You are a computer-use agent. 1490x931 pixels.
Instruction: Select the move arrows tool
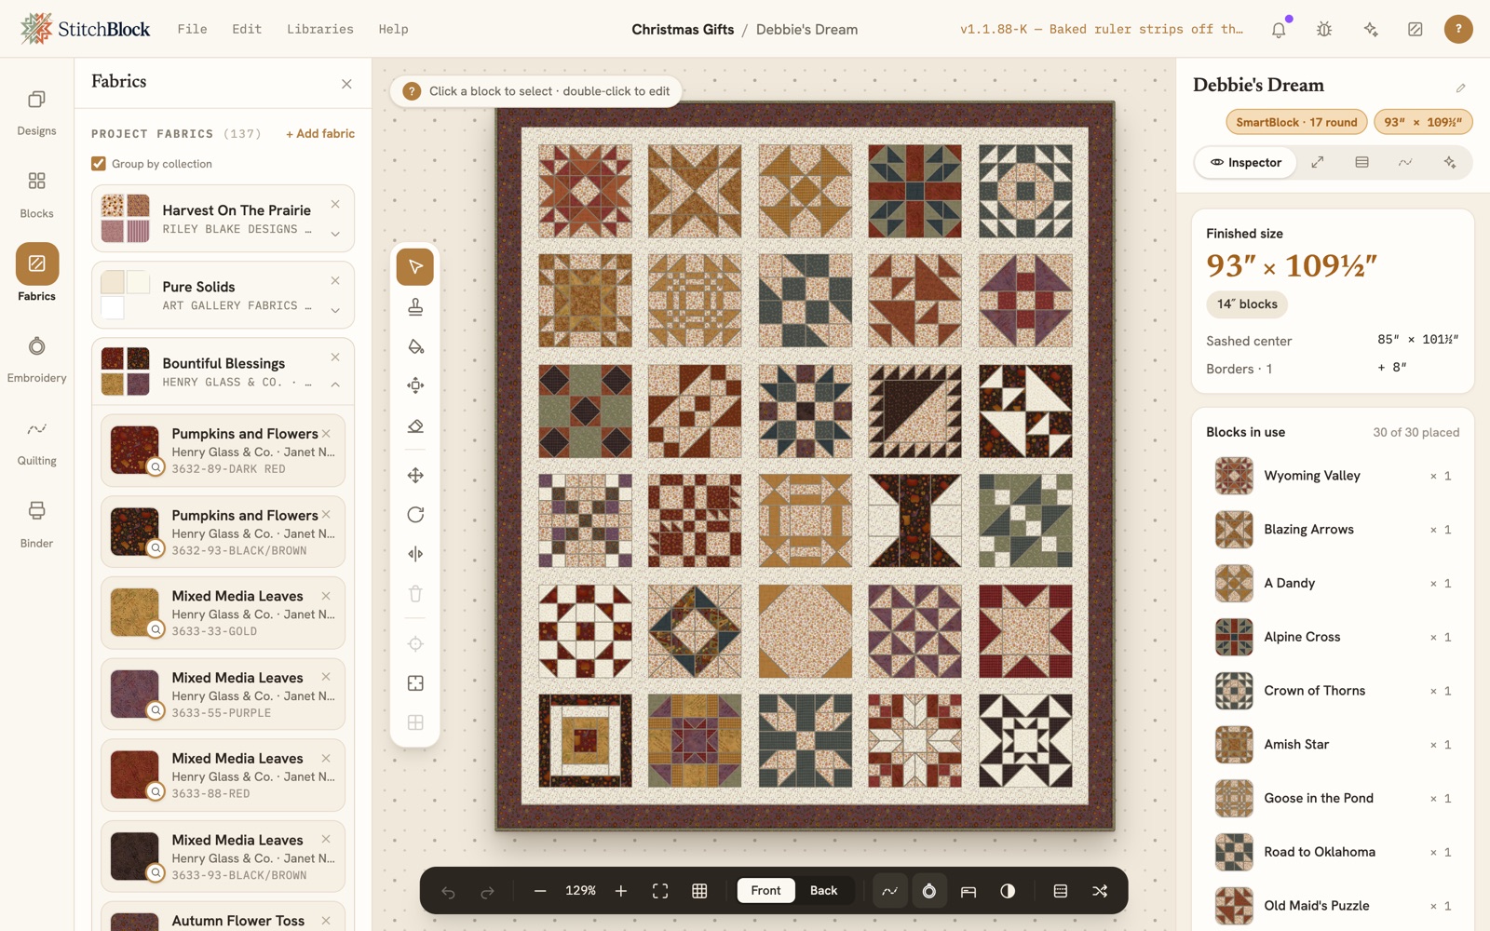click(x=415, y=475)
